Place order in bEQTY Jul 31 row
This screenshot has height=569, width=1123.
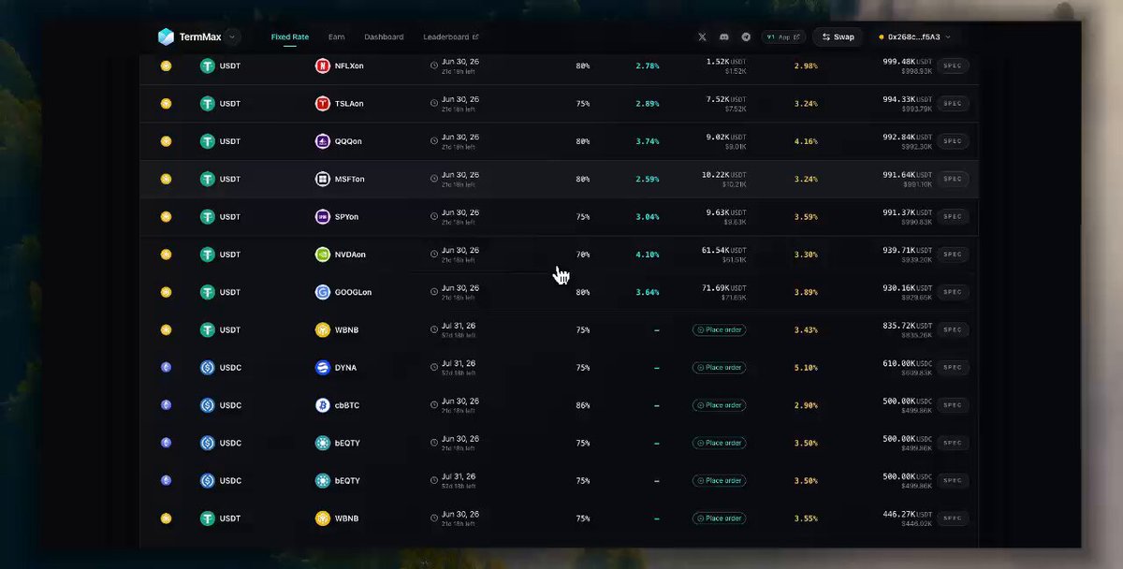pos(719,480)
